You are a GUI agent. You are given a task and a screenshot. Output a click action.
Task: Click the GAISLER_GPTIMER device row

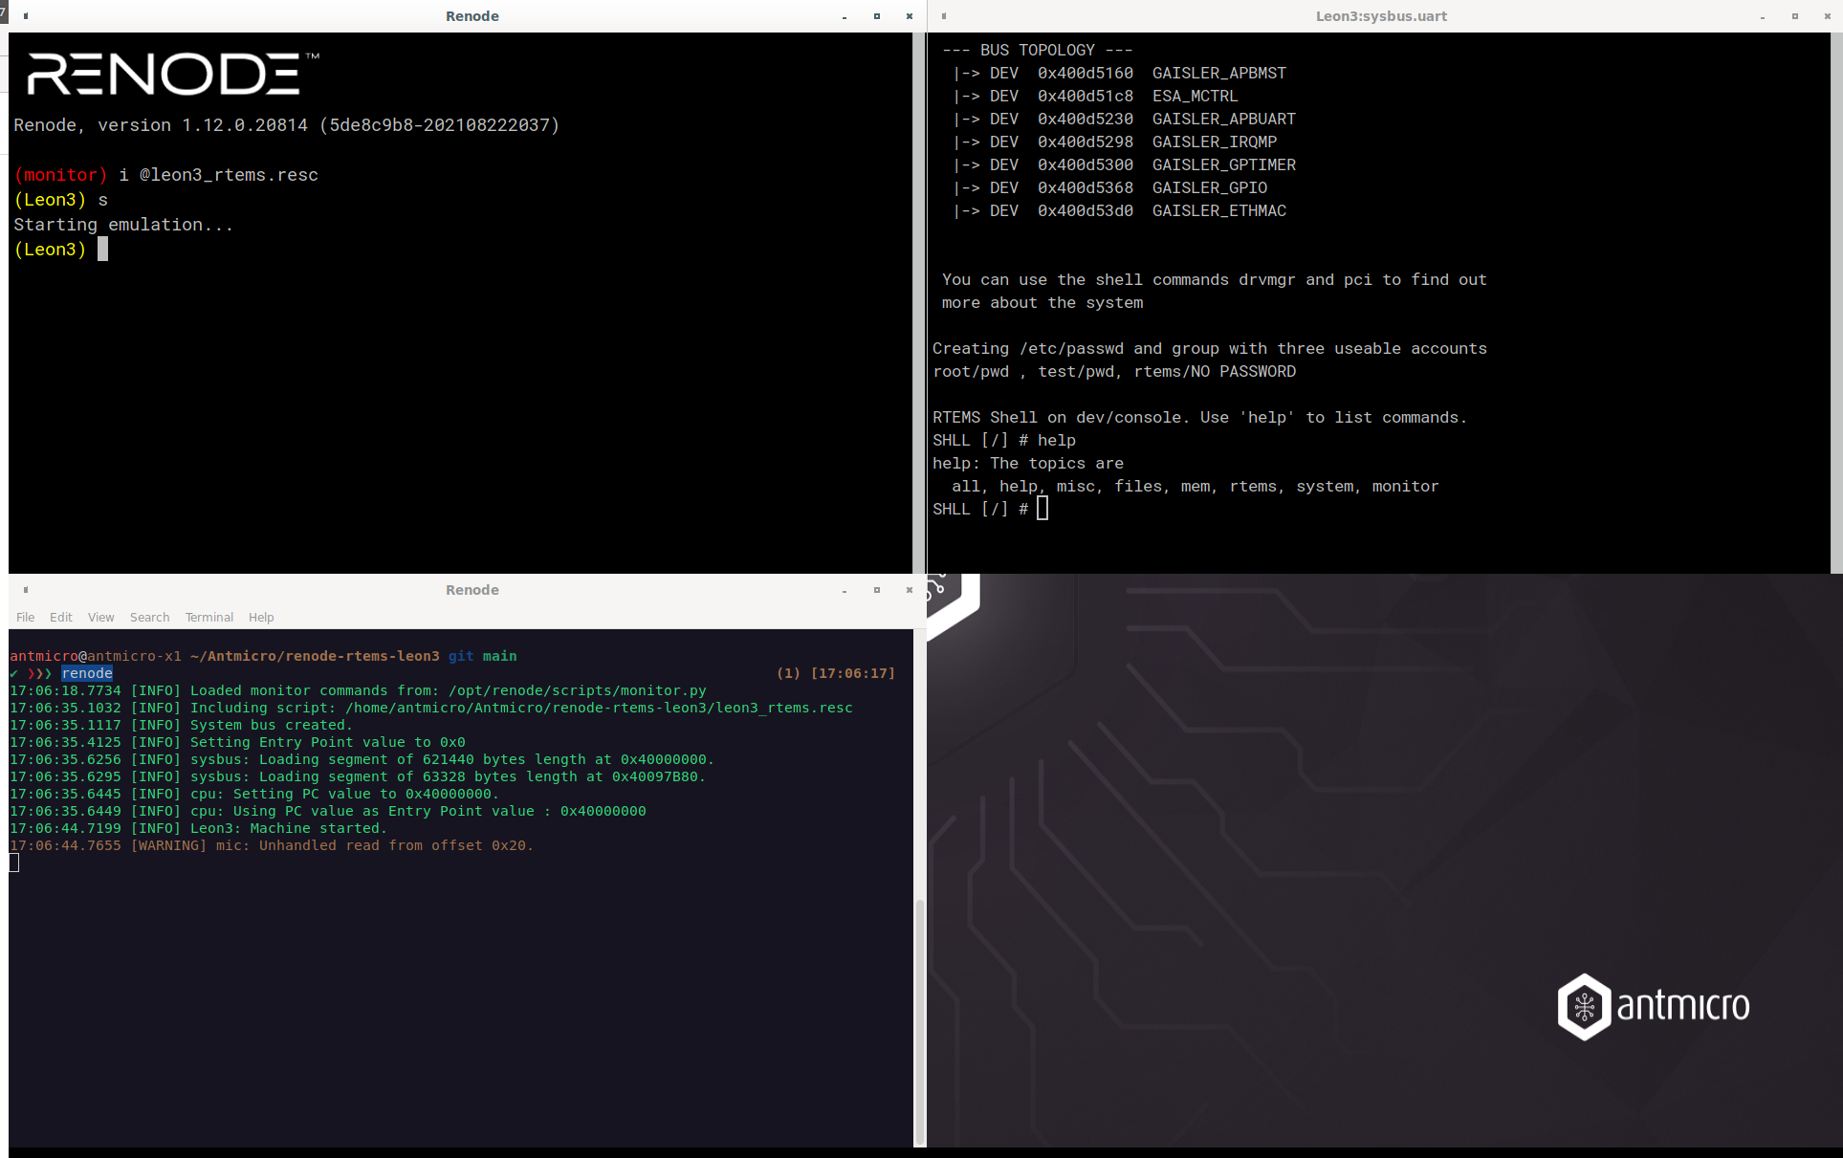(x=1124, y=165)
